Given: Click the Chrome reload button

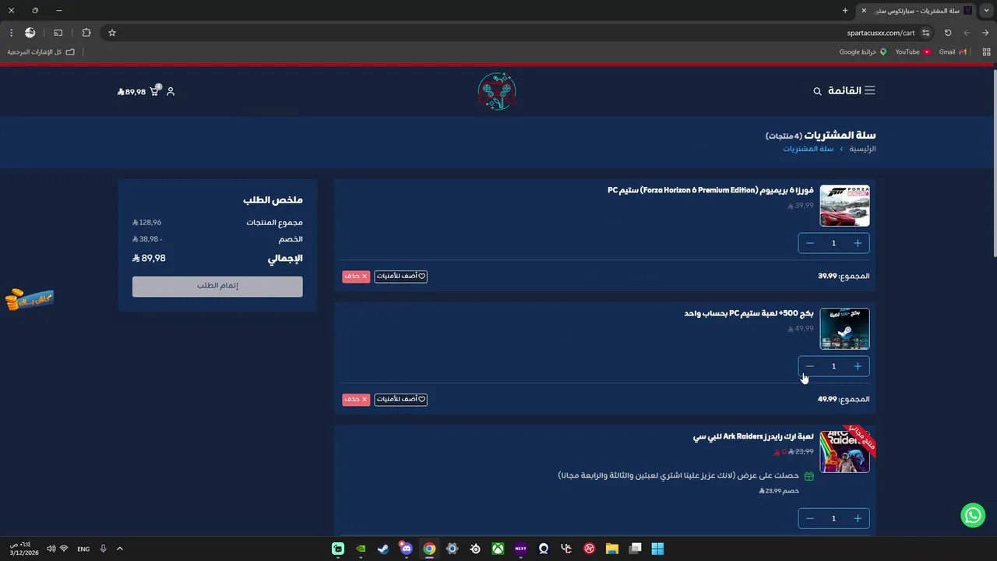Looking at the screenshot, I should pos(948,33).
